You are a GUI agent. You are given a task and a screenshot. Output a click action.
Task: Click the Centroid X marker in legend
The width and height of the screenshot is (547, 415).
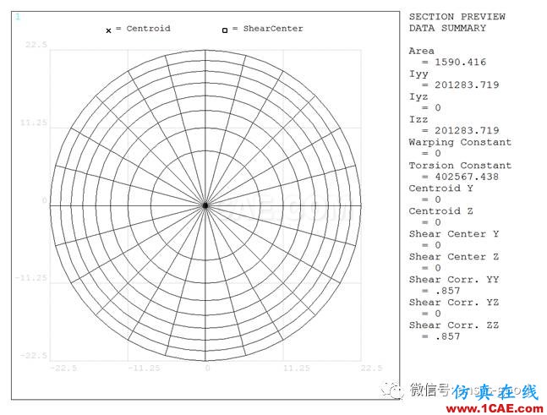[108, 30]
